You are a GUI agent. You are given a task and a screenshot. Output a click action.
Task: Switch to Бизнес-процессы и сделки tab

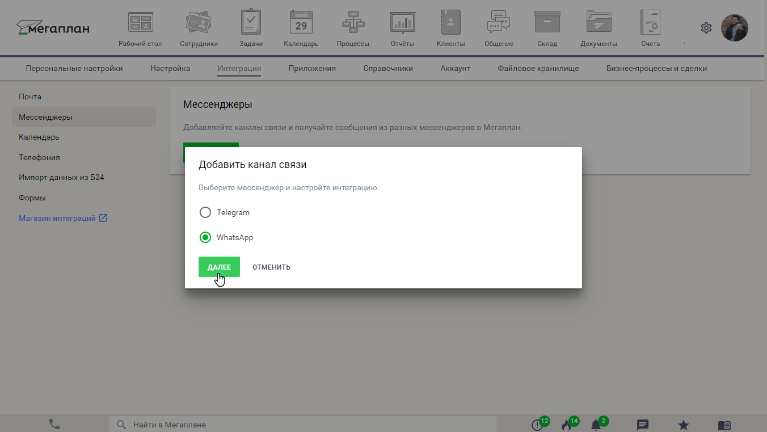coord(656,68)
